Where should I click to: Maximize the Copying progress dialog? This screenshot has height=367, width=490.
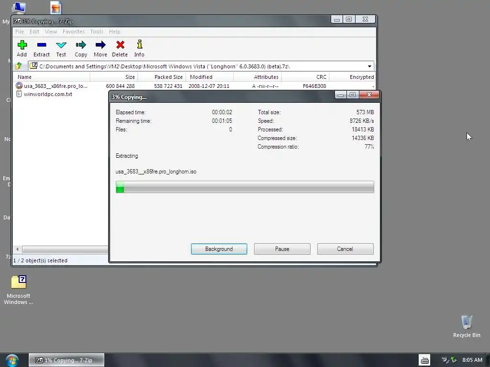[353, 95]
